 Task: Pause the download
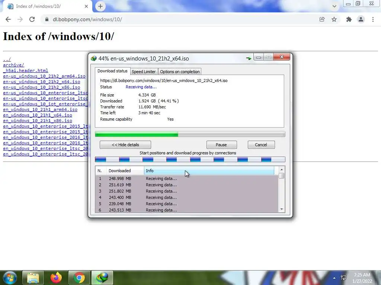pos(221,145)
